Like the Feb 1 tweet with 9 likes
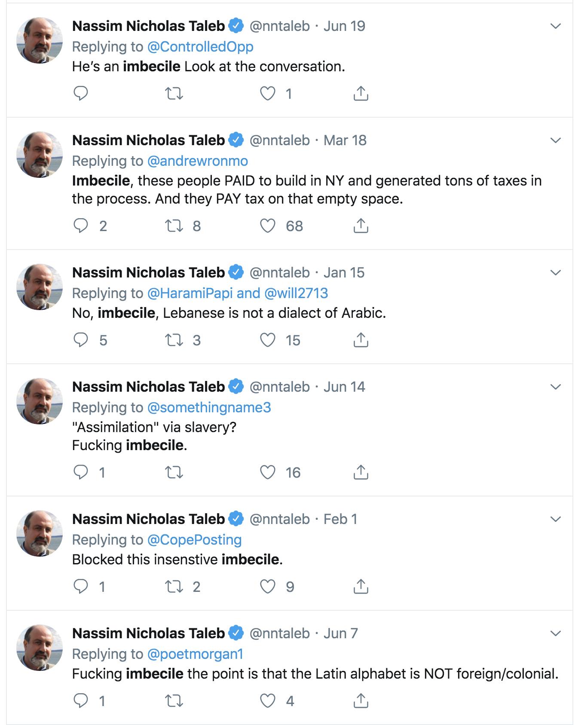This screenshot has width=575, height=725. coord(267,586)
